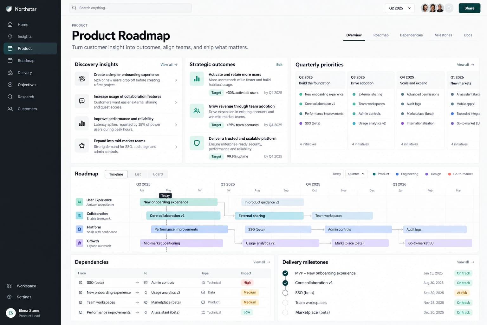Click New onboarding experience timeline bar
The image size is (487, 325).
[179, 202]
